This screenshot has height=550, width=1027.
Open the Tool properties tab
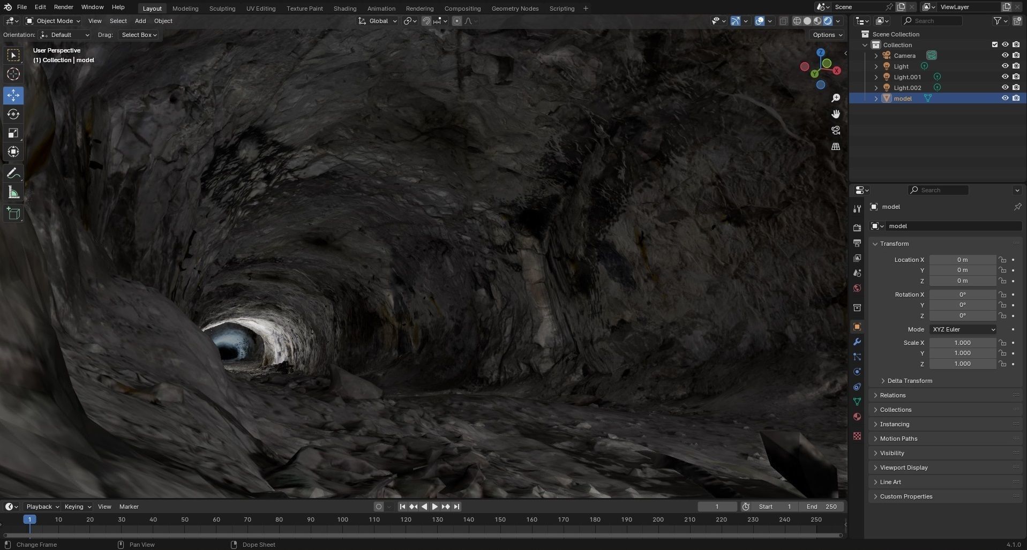(857, 208)
